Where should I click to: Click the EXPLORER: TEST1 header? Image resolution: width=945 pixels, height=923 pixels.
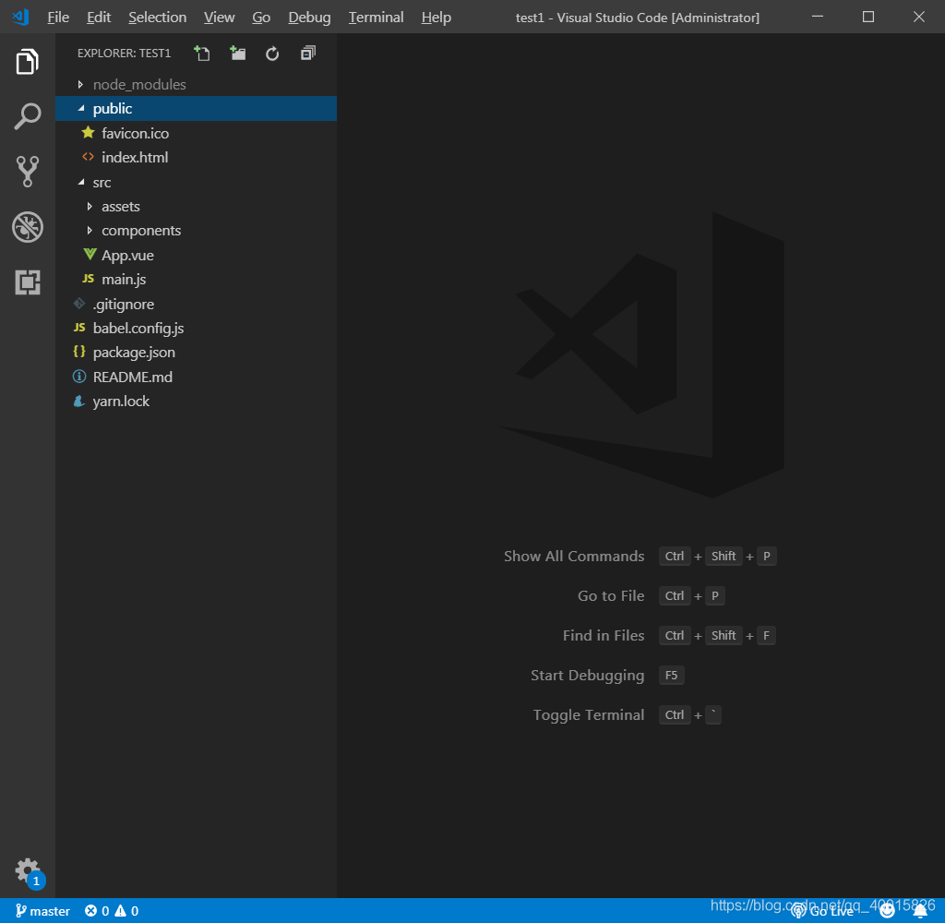pos(125,53)
